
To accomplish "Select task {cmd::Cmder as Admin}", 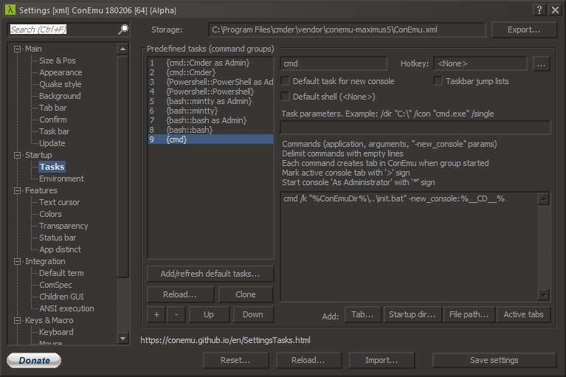I will (x=210, y=63).
